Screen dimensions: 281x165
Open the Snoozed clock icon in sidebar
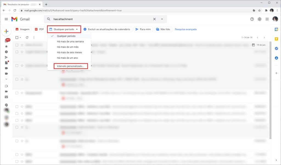(6, 52)
